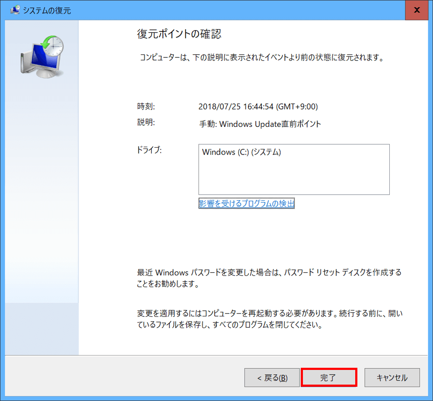Select Windows (C:) (システム) in the drive list
The image size is (433, 401).
pyautogui.click(x=242, y=152)
